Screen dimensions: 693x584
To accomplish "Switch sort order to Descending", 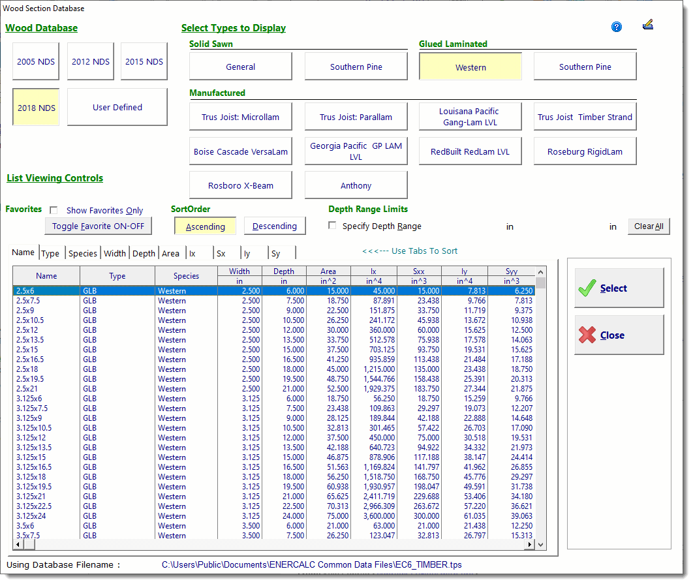I will click(274, 226).
